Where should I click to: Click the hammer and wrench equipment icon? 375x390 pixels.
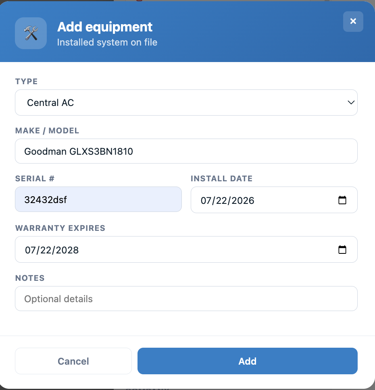coord(31,33)
